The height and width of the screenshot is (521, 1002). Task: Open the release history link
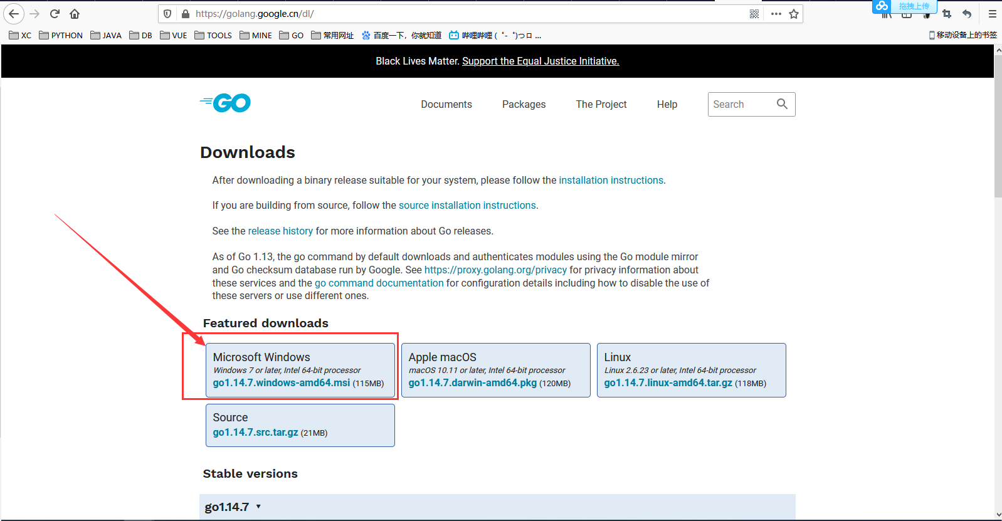(280, 231)
